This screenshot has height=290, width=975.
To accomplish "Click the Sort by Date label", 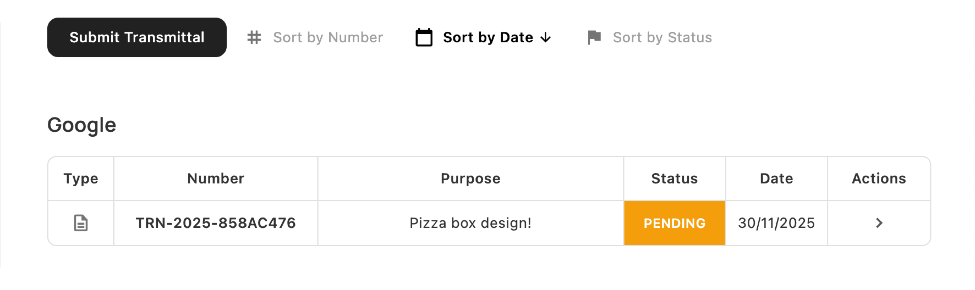I will coord(488,37).
